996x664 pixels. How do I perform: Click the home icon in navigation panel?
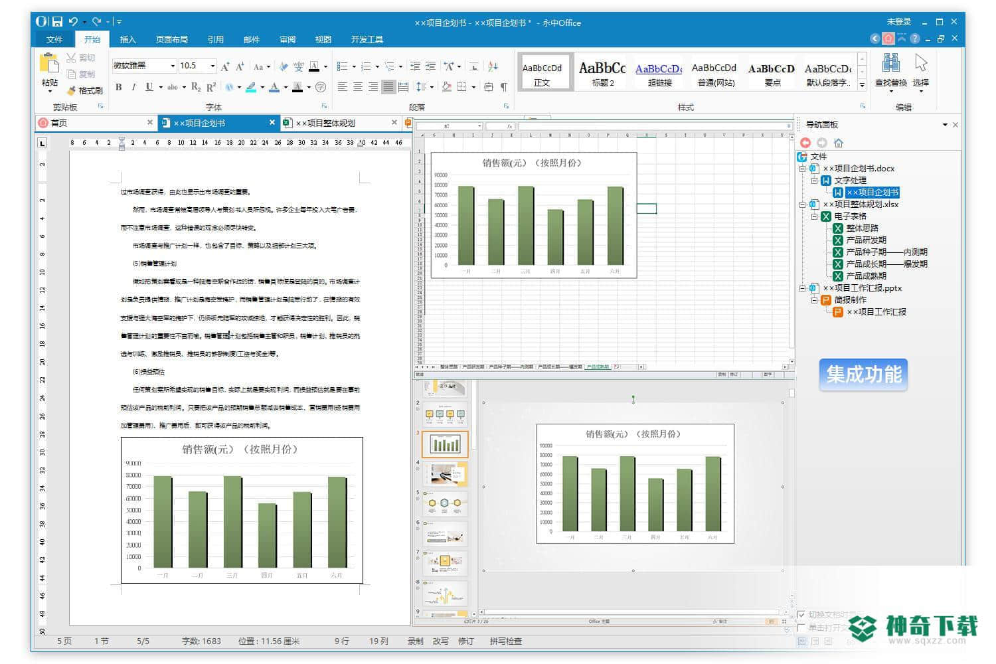point(839,143)
